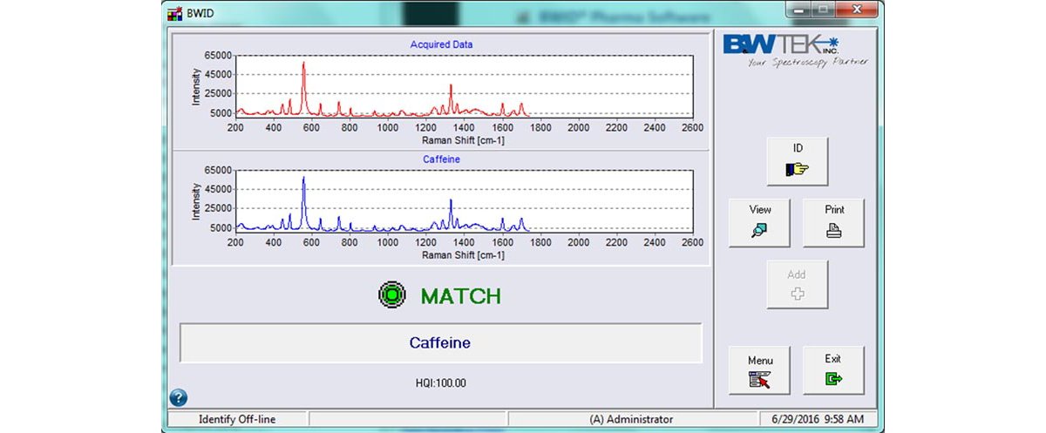Open the Menu button

tap(760, 370)
